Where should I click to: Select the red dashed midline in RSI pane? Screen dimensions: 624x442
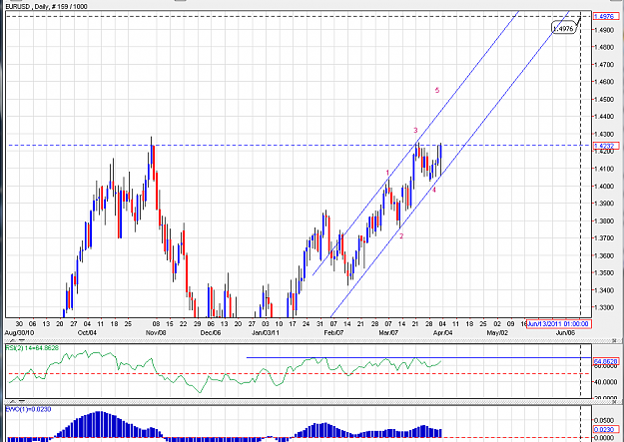click(x=299, y=373)
